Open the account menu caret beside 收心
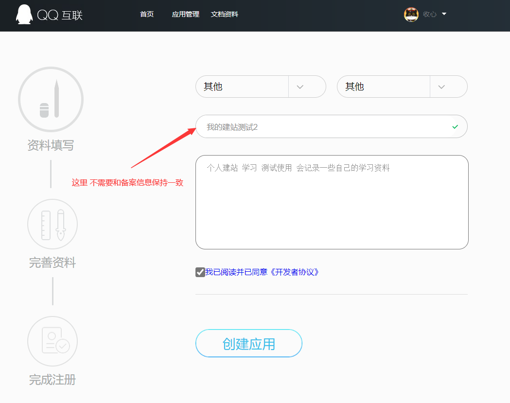The height and width of the screenshot is (403, 510). 444,14
